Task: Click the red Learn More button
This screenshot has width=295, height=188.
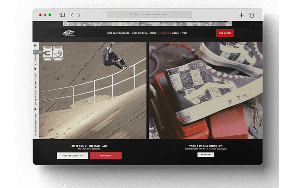Action: point(106,156)
